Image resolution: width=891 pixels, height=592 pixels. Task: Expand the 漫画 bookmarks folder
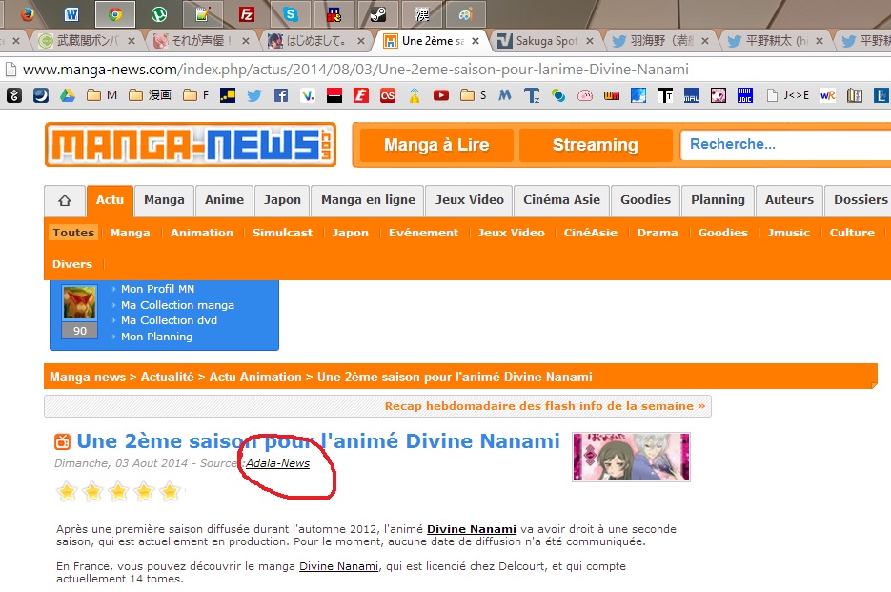150,95
